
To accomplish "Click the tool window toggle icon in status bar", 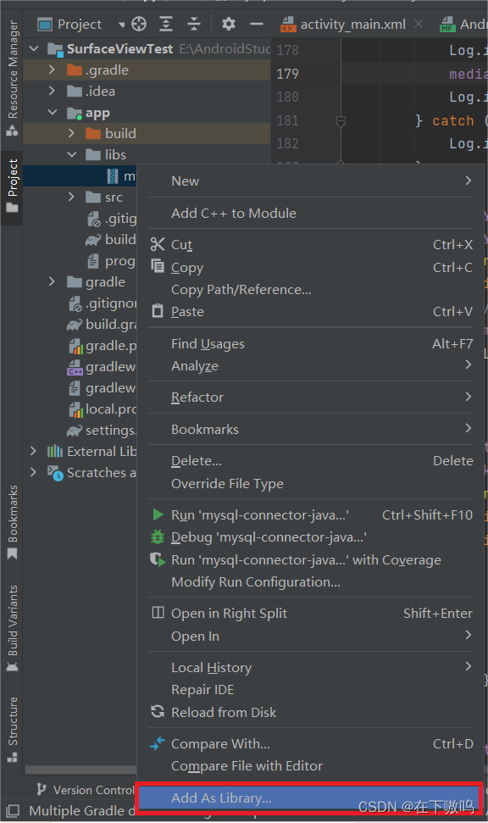I will pos(13,811).
